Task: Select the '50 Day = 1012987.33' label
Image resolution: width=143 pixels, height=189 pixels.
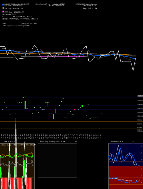Action: pyautogui.click(x=14, y=9)
